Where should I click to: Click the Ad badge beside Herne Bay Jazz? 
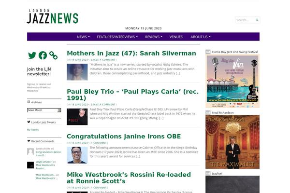208,52
